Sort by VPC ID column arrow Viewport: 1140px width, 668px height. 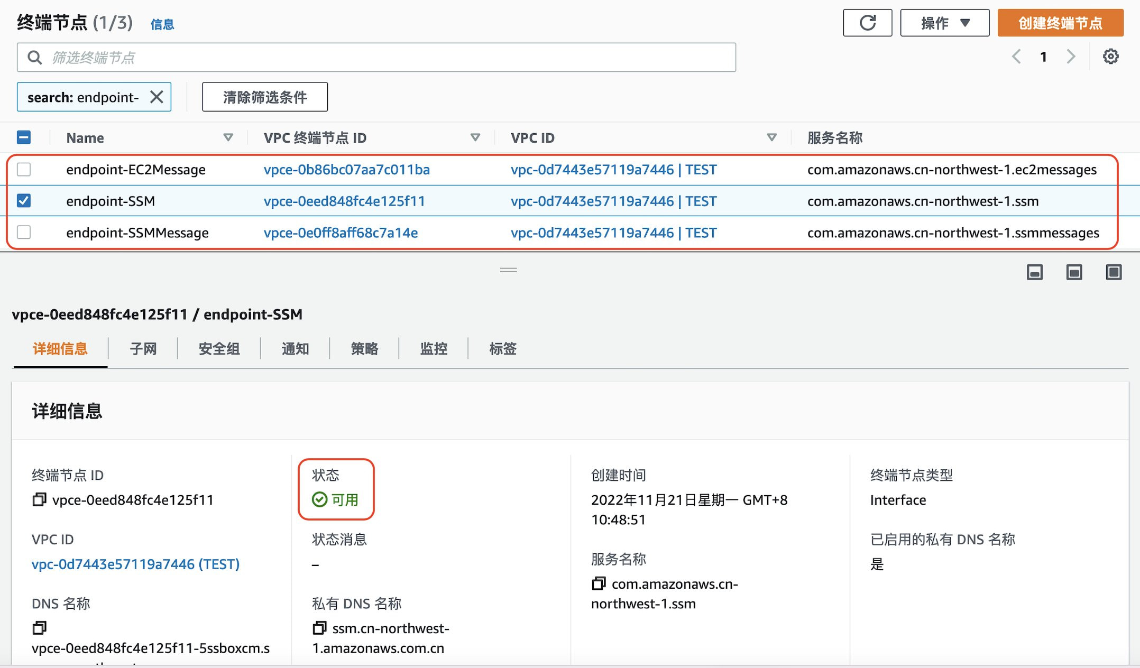[x=771, y=137]
